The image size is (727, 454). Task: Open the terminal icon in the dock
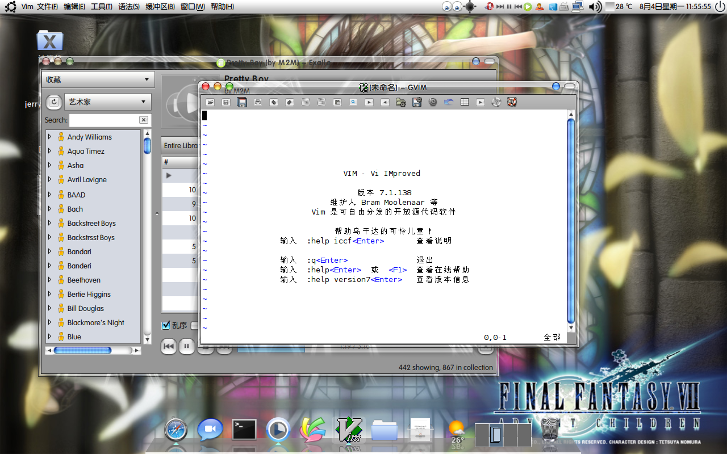click(x=244, y=430)
